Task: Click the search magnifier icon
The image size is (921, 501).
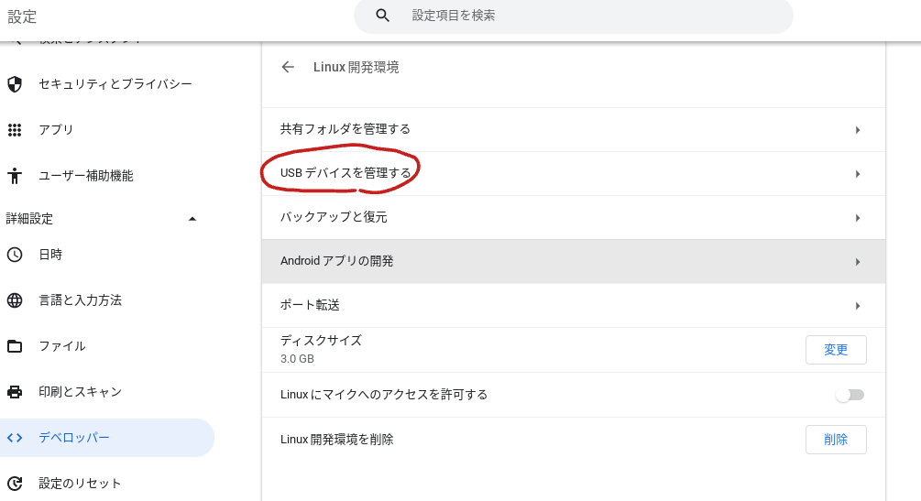Action: (382, 16)
